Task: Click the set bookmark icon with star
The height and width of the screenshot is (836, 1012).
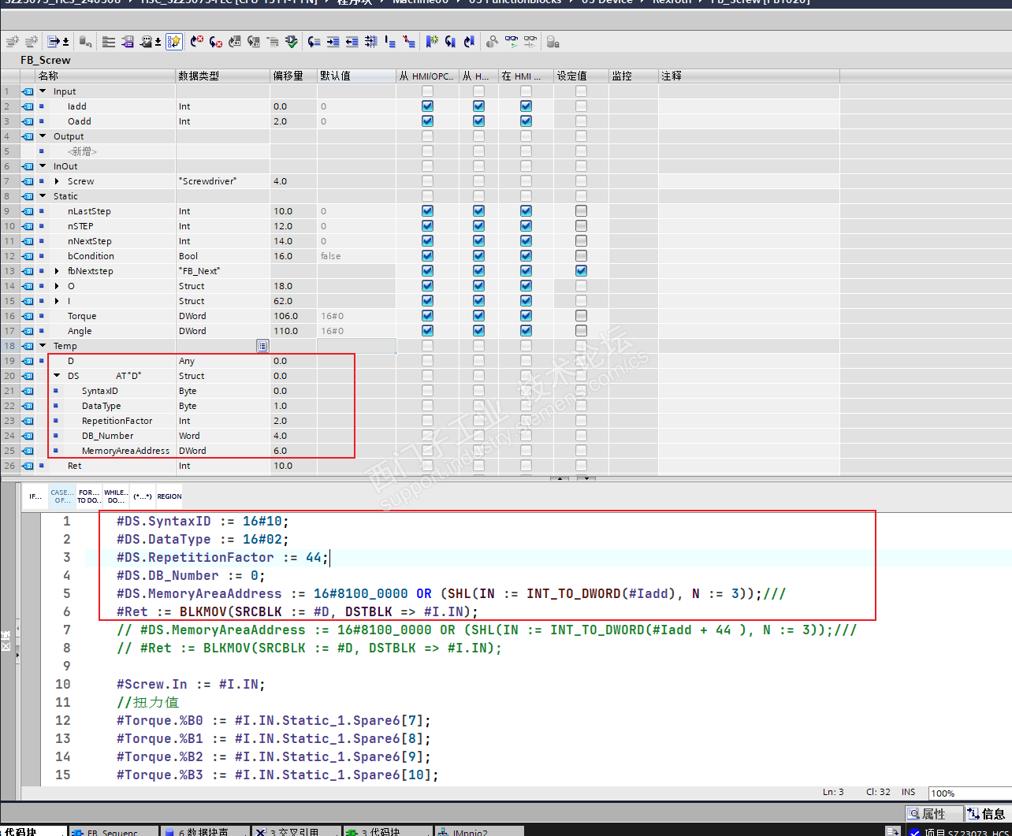Action: point(432,42)
